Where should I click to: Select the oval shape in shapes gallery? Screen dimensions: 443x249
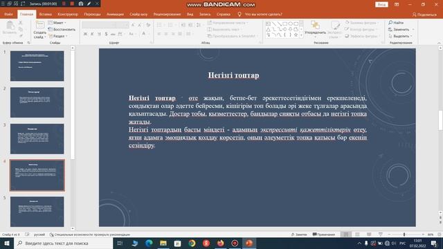(x=291, y=24)
